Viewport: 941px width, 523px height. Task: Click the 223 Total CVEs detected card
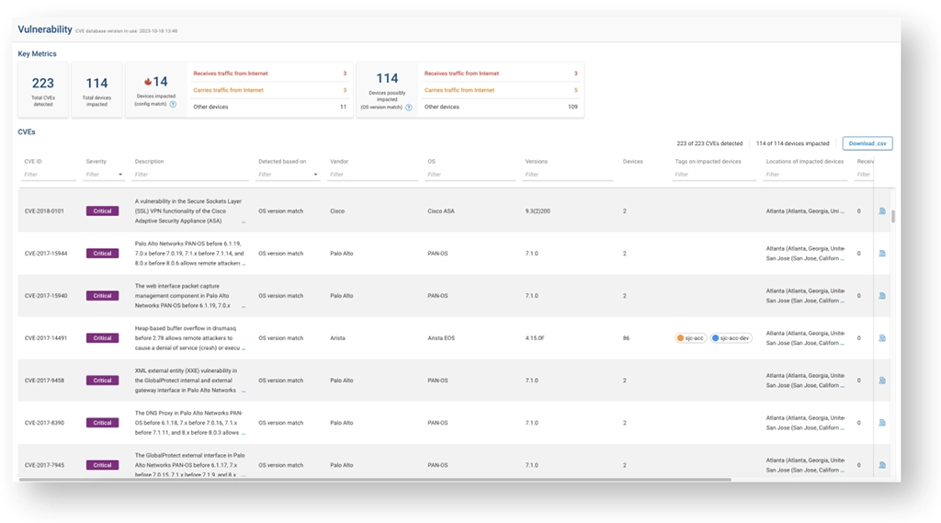pos(42,89)
